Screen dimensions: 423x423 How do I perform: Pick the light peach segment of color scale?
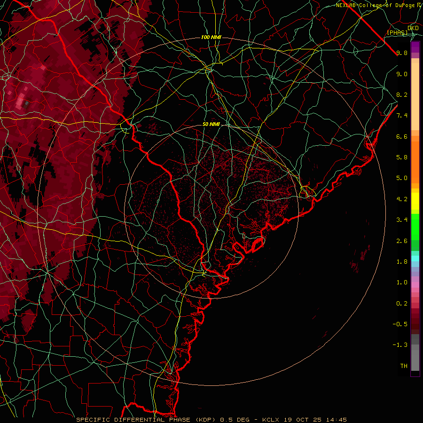point(415,96)
